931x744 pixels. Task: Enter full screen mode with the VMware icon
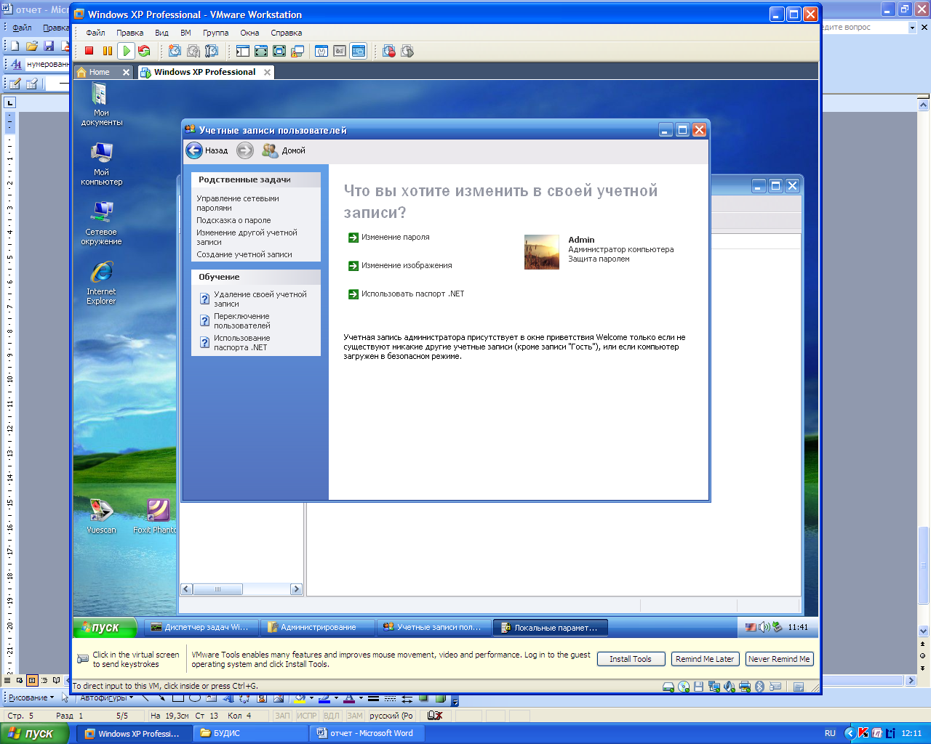coord(279,51)
